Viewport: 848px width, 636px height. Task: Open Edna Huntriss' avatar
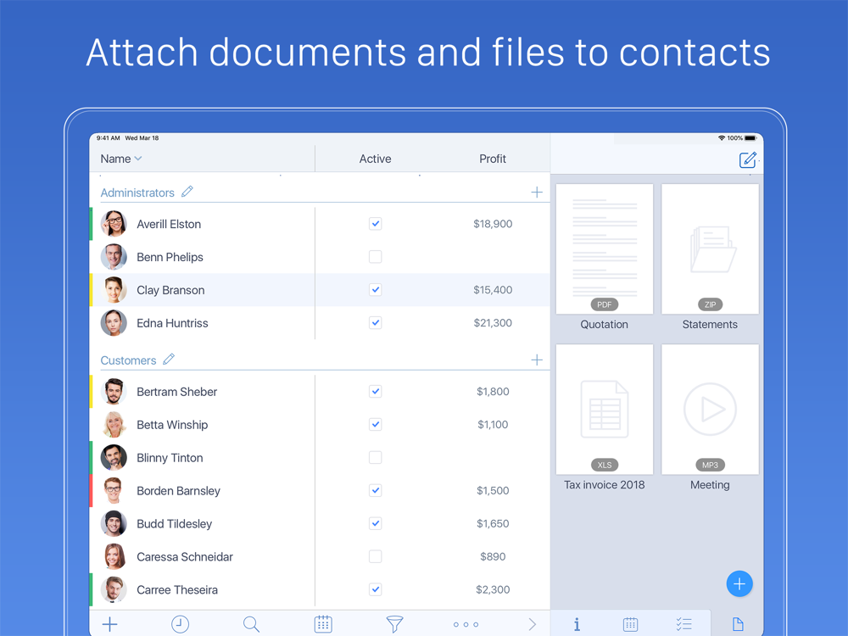pos(114,323)
